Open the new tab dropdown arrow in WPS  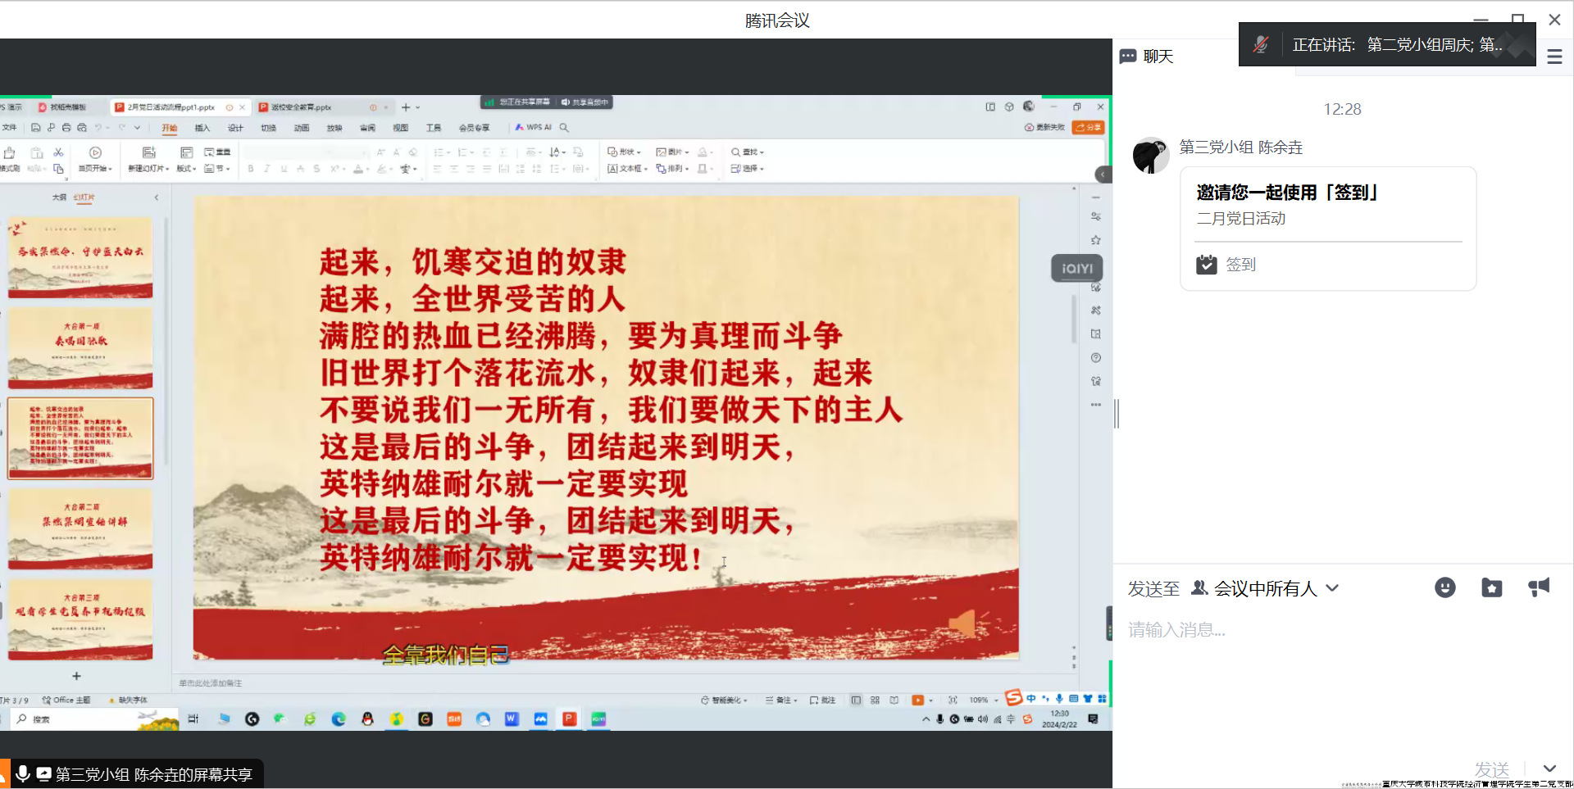pos(418,107)
